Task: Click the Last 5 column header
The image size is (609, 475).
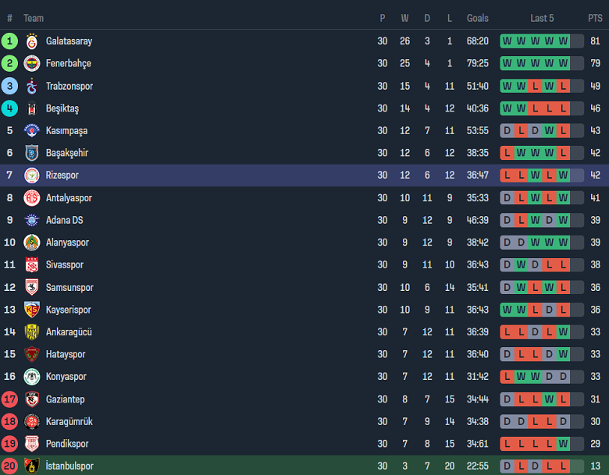Action: click(542, 18)
